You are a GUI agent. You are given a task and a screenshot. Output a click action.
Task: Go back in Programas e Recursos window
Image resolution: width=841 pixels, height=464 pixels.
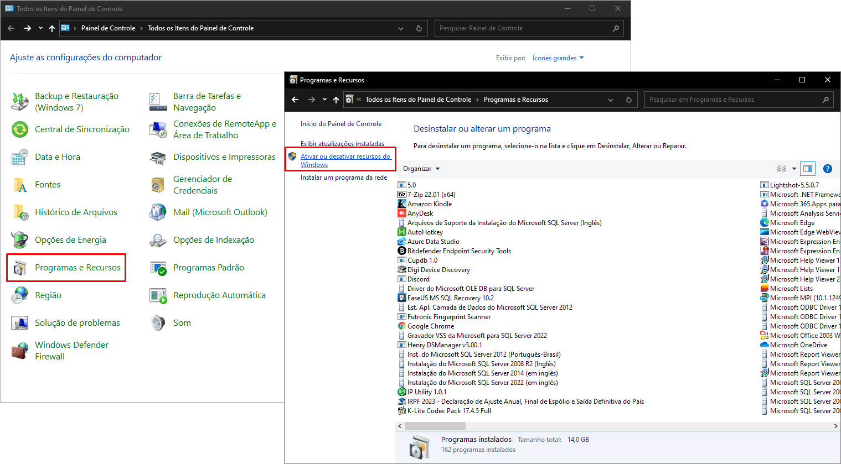tap(295, 100)
